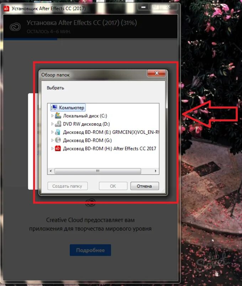242x286 pixels.
Task: Expand the BD-ROM (H:) After Effects node
Action: coord(52,149)
